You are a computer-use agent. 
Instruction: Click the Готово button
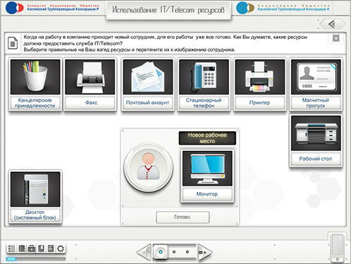click(183, 217)
